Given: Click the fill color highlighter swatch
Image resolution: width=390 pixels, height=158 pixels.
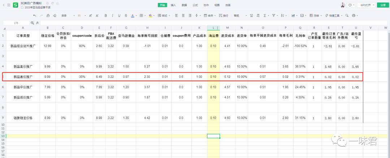Looking at the screenshot, I should point(150,16).
